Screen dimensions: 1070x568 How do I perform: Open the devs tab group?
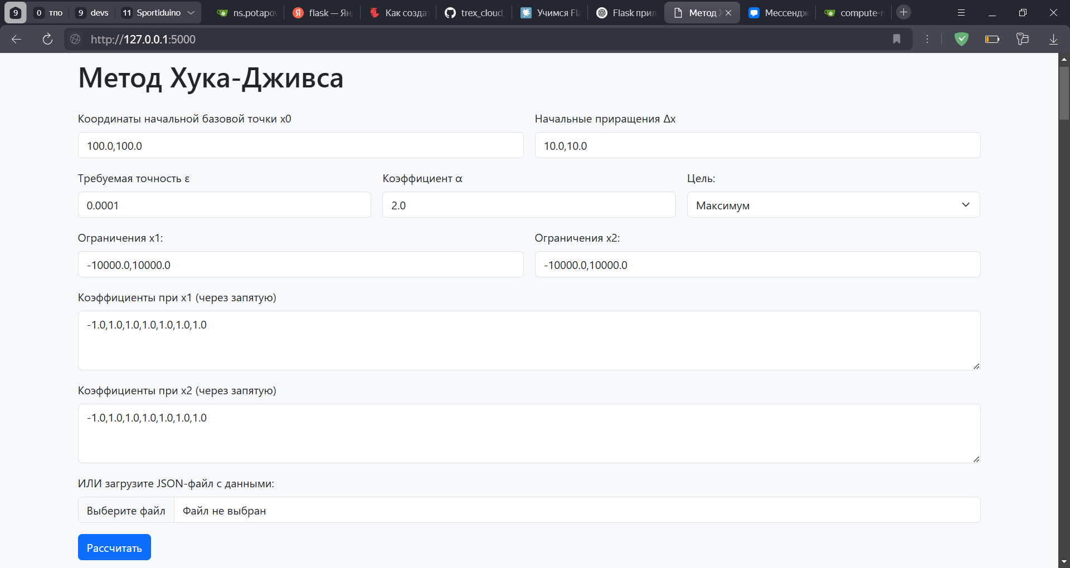pyautogui.click(x=93, y=12)
